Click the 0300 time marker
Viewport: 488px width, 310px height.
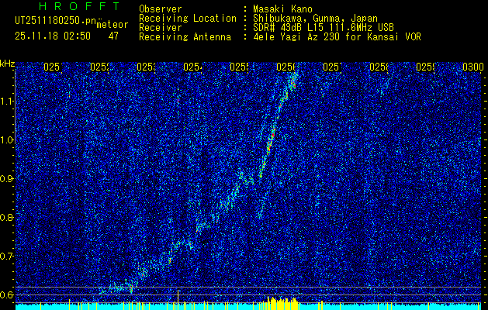[473, 67]
